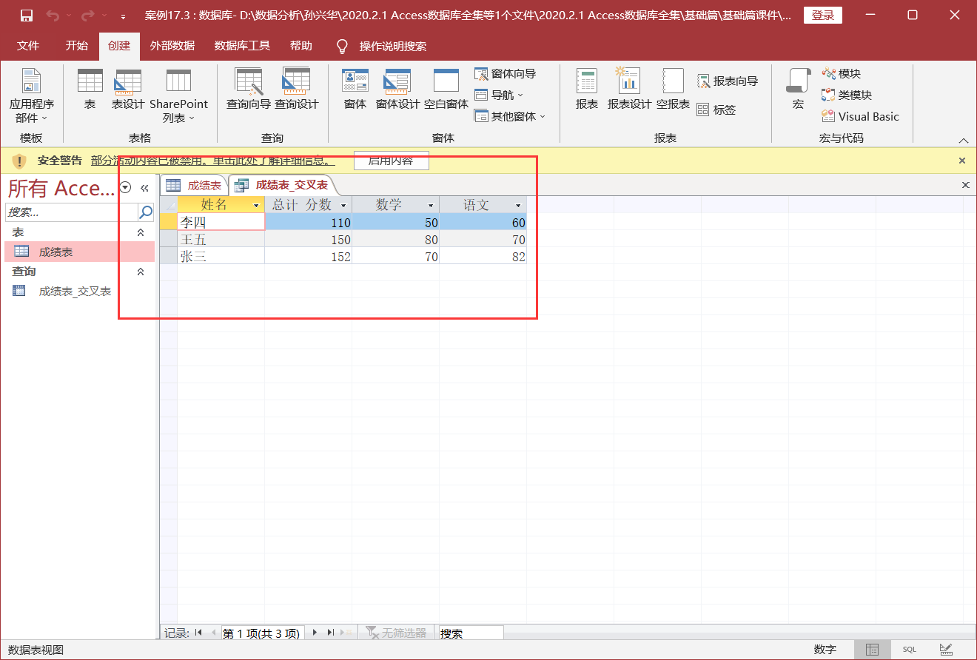
Task: Select 成绩表 in the navigation pane
Action: [80, 252]
